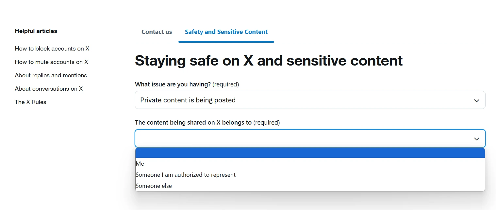Click '(required)' beside the belongs-to label
Viewport: 496px width, 210px height.
pyautogui.click(x=267, y=123)
